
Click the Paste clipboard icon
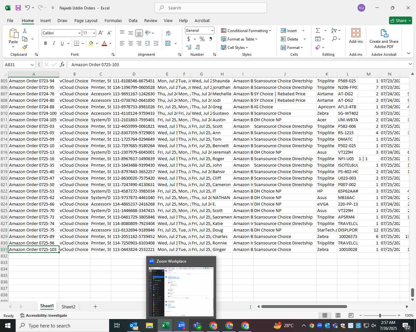(x=13, y=33)
